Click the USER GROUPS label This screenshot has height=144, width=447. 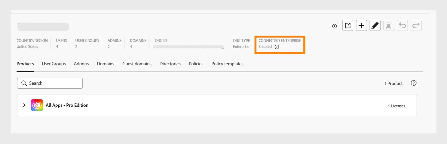point(87,41)
